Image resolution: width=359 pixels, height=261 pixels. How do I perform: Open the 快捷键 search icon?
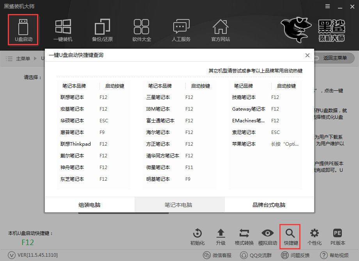291,236
